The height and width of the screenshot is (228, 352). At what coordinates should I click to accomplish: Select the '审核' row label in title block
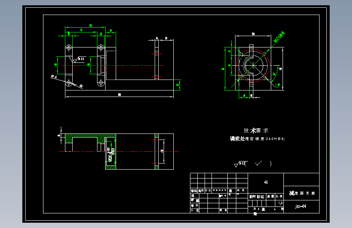point(194,205)
